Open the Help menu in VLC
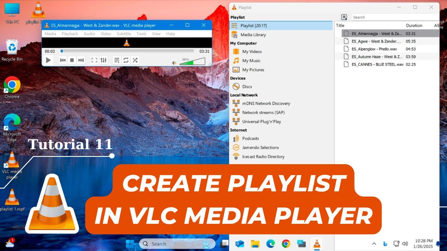The image size is (447, 251). click(170, 34)
